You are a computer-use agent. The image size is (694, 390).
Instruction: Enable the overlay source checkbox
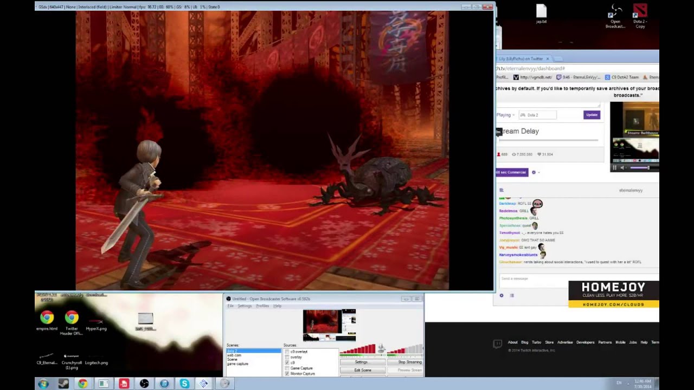(287, 357)
